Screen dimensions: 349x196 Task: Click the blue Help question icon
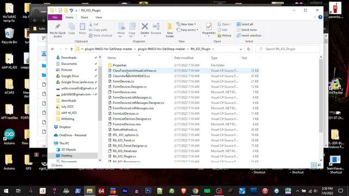coord(320,17)
